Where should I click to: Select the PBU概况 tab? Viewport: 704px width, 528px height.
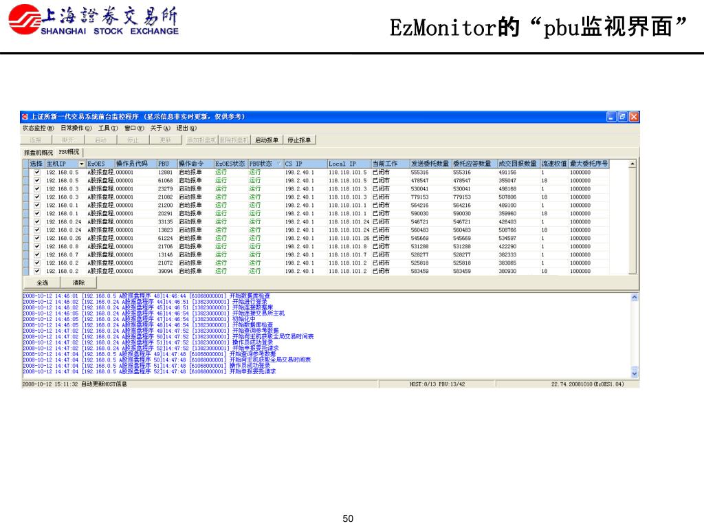[x=69, y=152]
